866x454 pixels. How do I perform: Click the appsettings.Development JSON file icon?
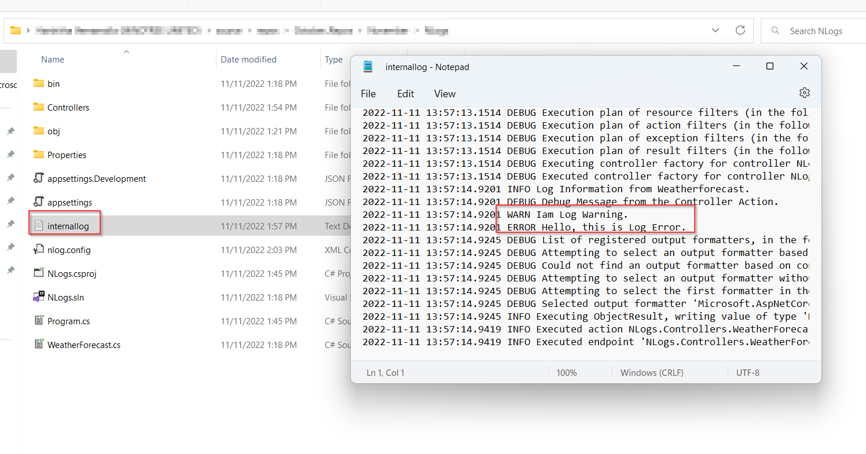click(x=39, y=178)
